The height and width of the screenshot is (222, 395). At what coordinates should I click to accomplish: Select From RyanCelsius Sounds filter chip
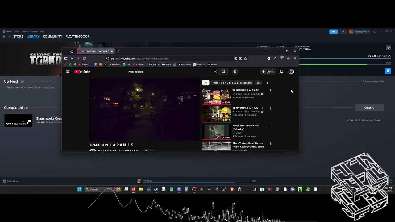pos(232,83)
